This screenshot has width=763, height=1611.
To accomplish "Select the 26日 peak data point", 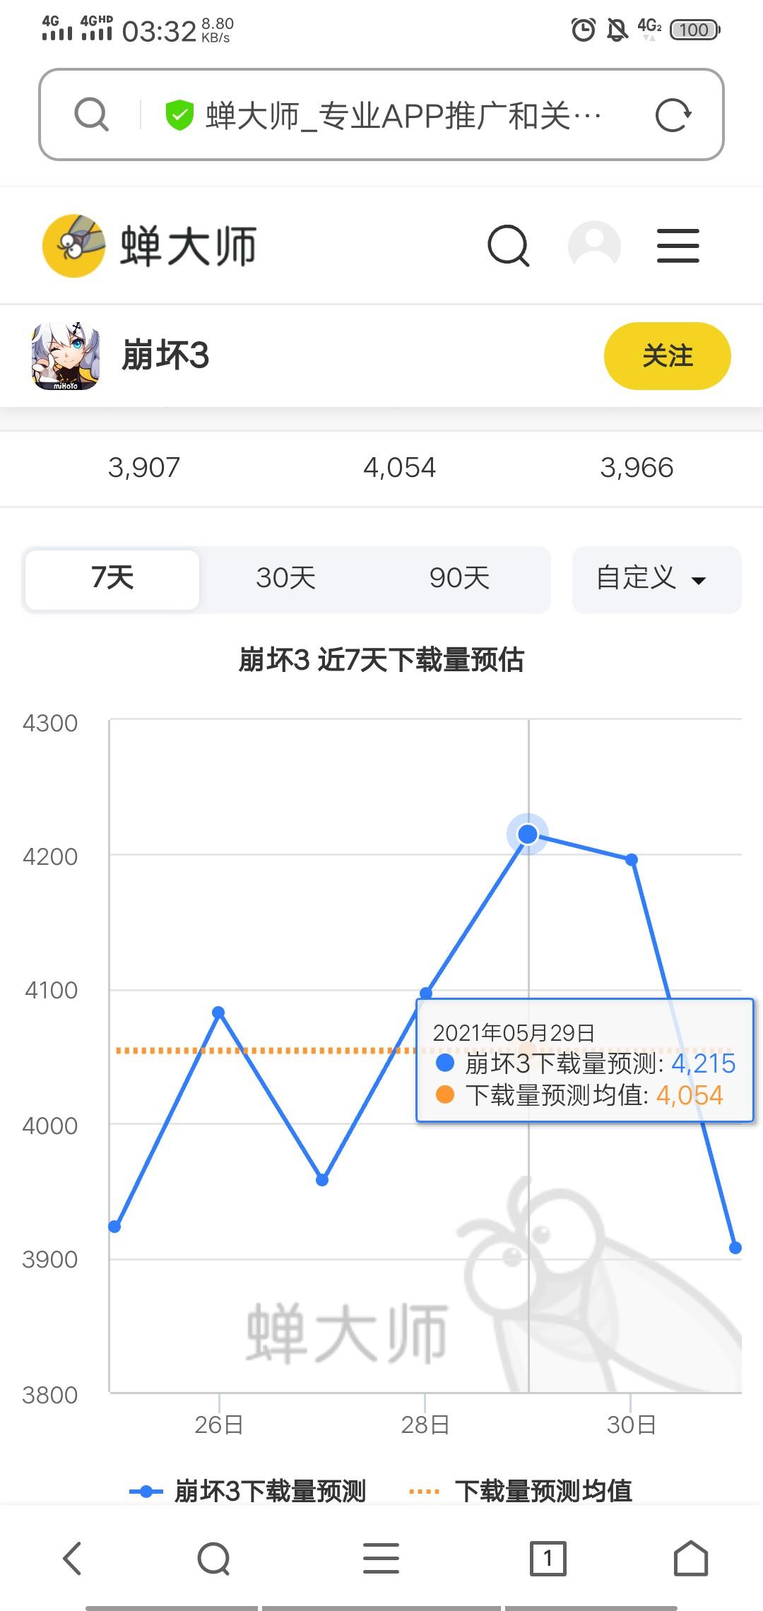I will 218,1013.
